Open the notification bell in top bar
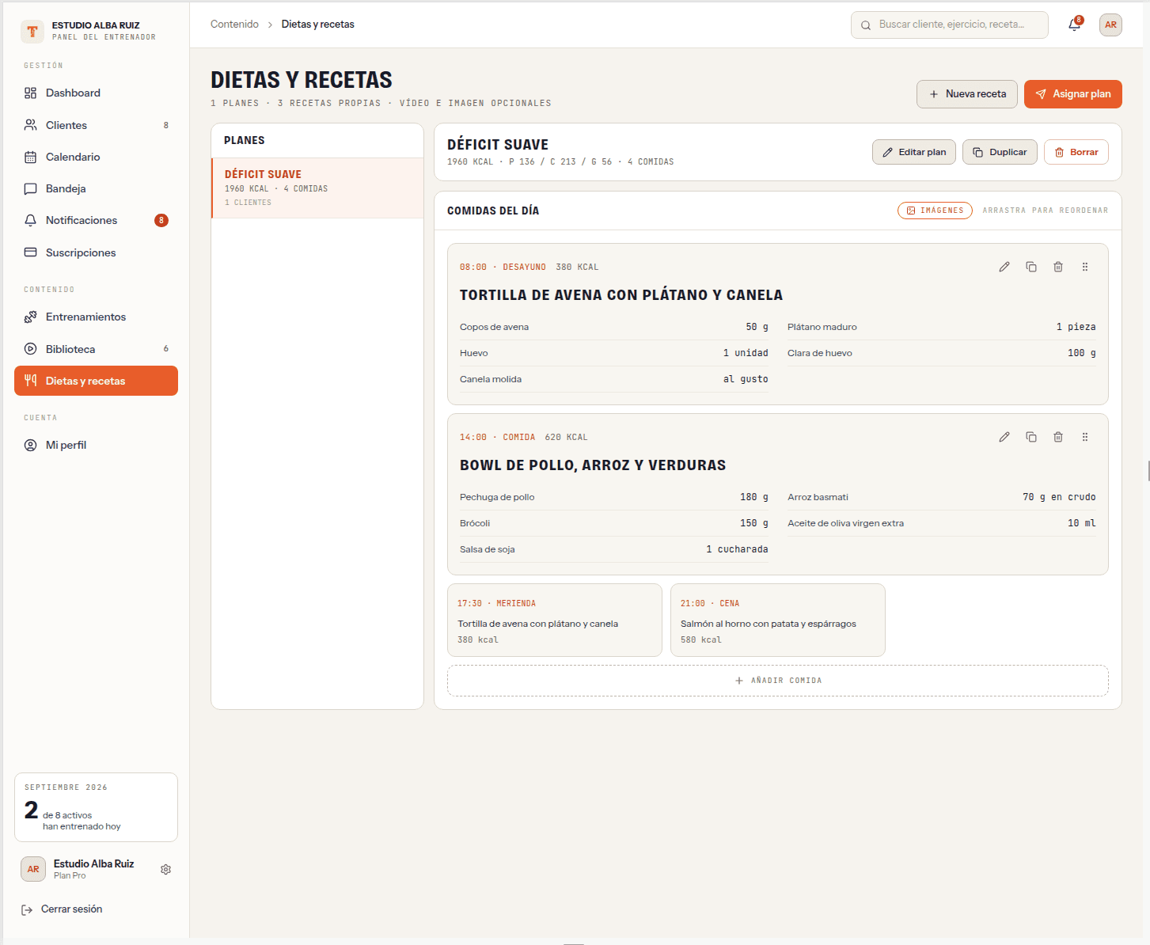 pyautogui.click(x=1074, y=25)
